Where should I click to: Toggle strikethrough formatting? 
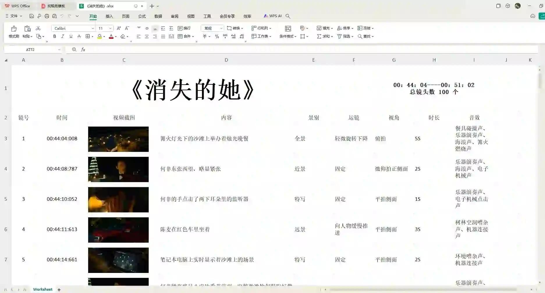coord(79,36)
